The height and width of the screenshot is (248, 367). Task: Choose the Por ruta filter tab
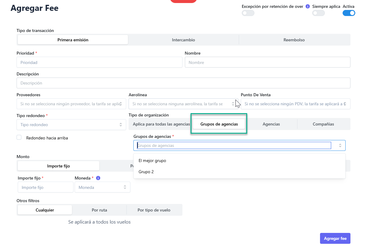(99, 210)
